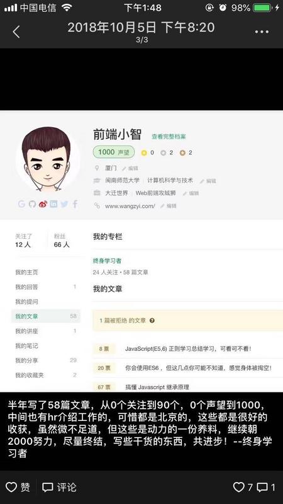The width and height of the screenshot is (283, 504).
Task: Tap the 2018年10月5日 date title
Action: pos(141,27)
